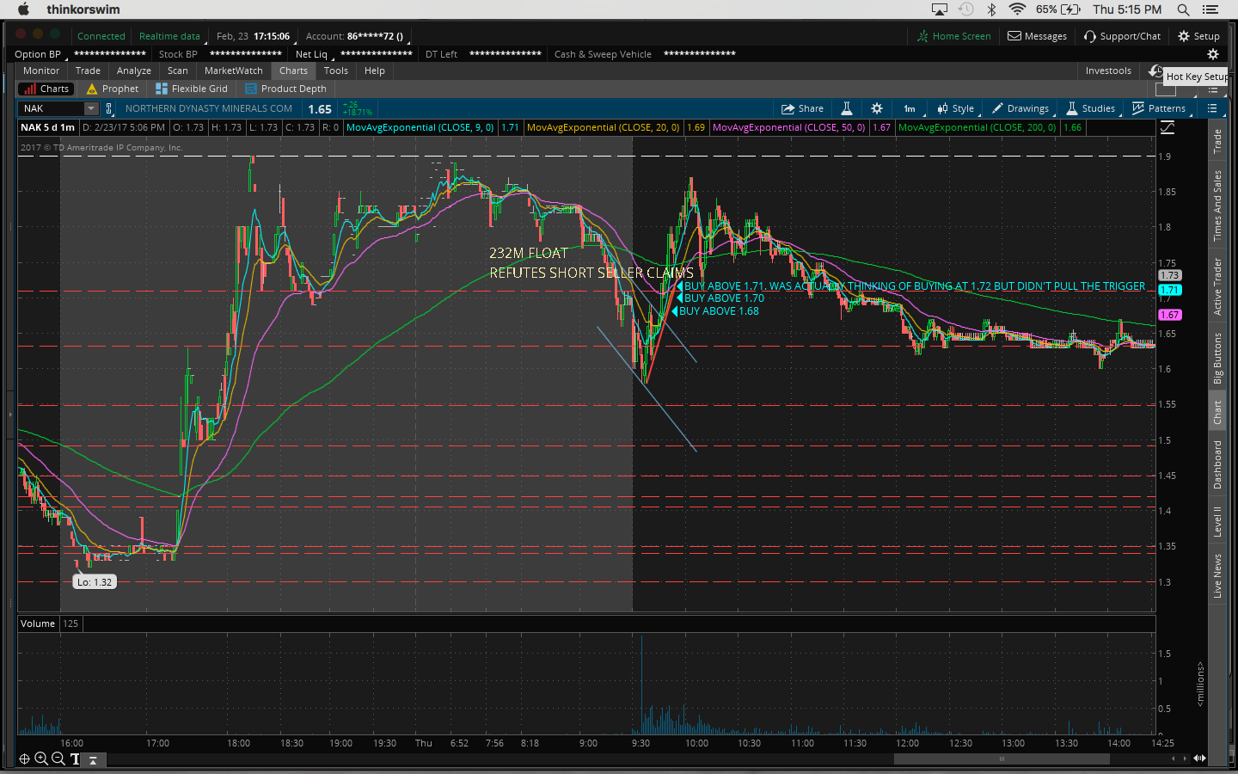Screen dimensions: 1238x774
Task: Open the Times And Sales side tab
Action: [1217, 206]
